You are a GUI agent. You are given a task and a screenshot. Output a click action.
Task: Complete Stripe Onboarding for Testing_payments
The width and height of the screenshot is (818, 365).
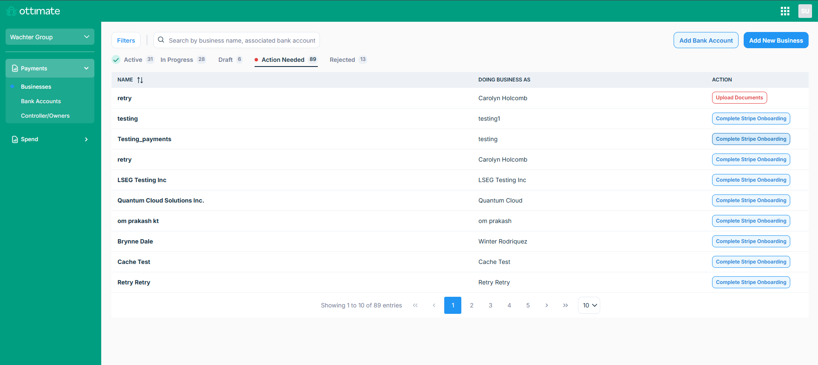coord(751,139)
